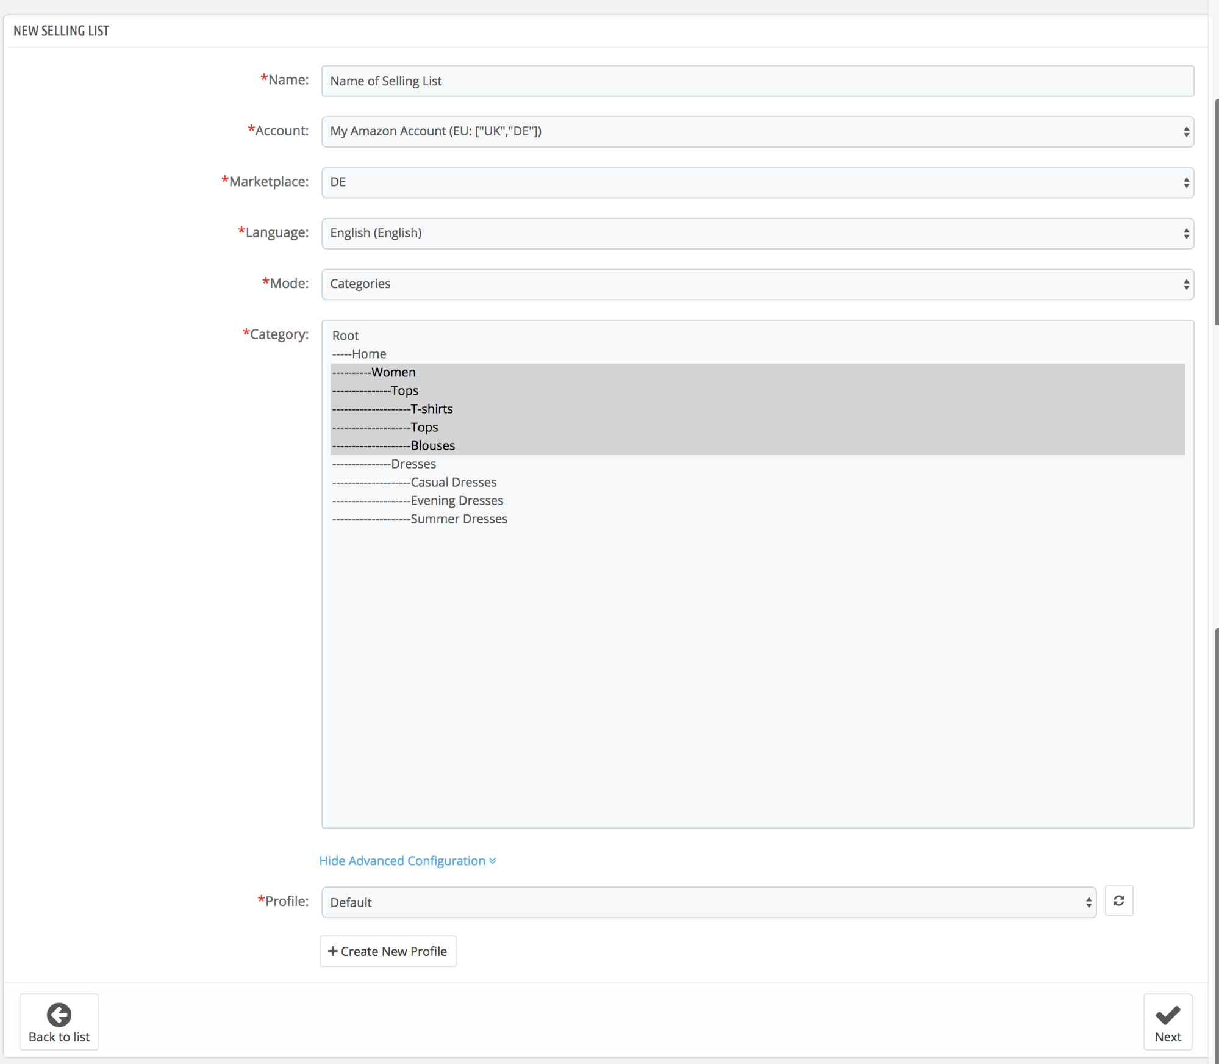Open the Account dropdown
1219x1064 pixels.
(757, 132)
